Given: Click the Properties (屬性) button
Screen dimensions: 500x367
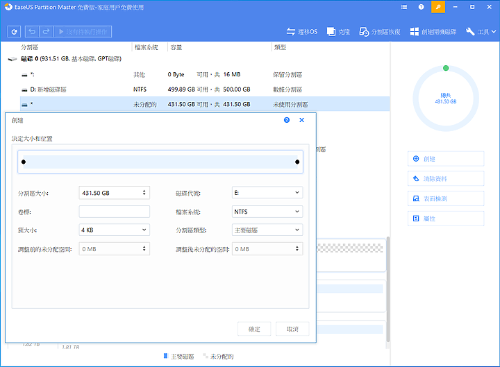Looking at the screenshot, I should [x=446, y=219].
